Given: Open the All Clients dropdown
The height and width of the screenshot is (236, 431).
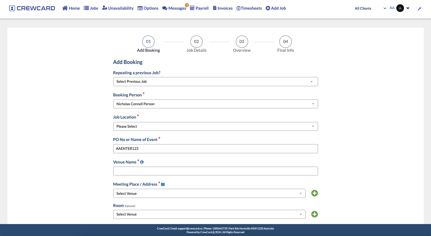Looking at the screenshot, I should (x=370, y=8).
